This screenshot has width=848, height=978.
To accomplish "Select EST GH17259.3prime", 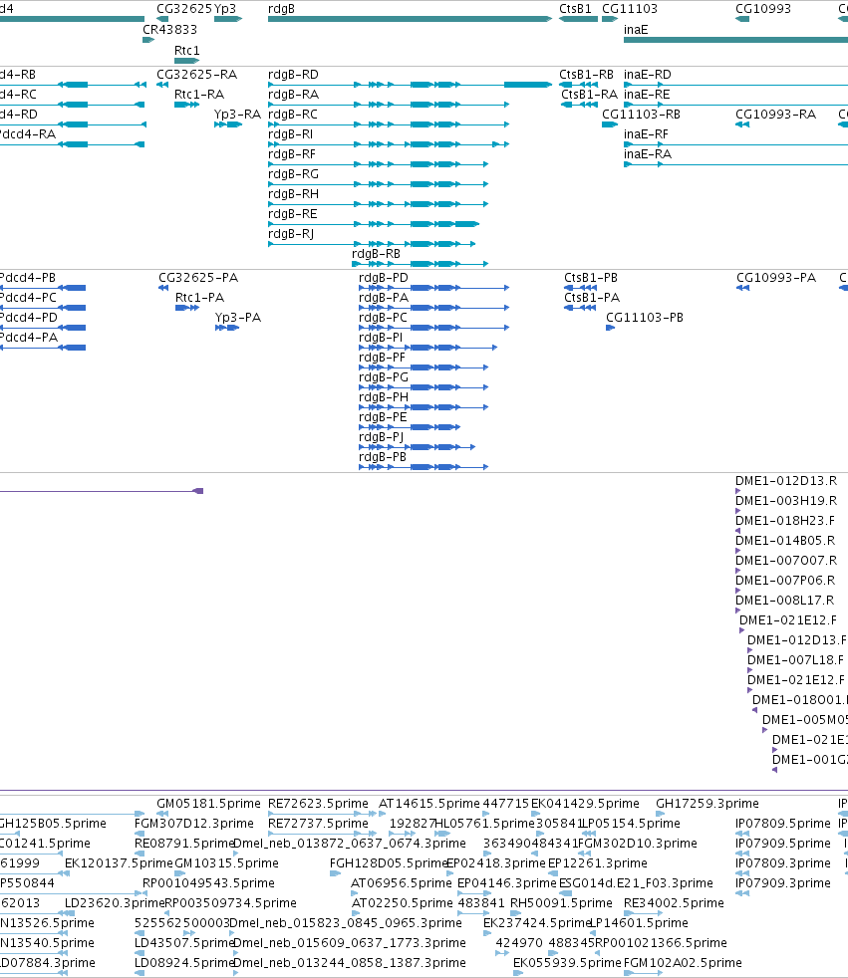I will pos(707,804).
